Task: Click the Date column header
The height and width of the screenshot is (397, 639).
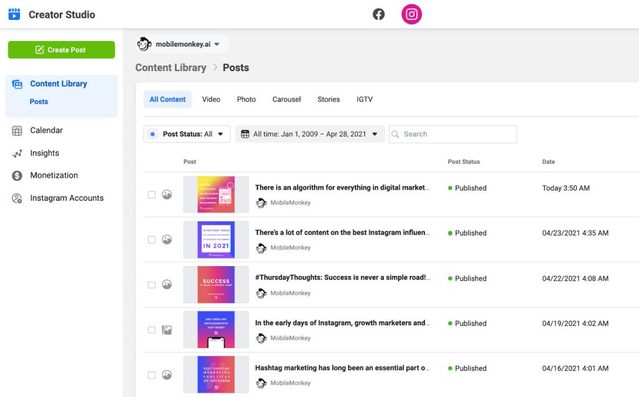Action: (x=549, y=161)
